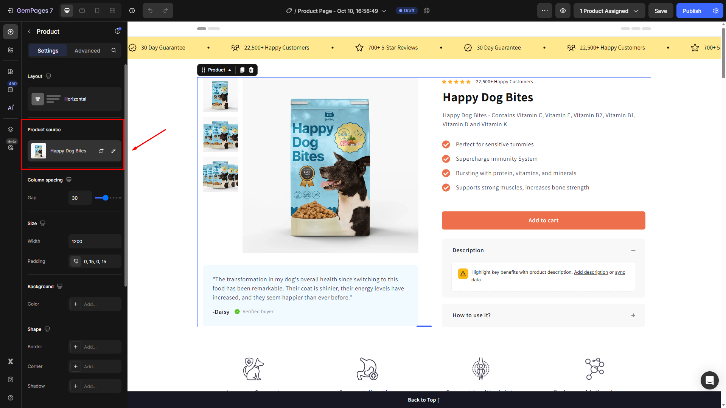This screenshot has height=408, width=726.
Task: Toggle device setting icon next to Background
Action: [60, 286]
